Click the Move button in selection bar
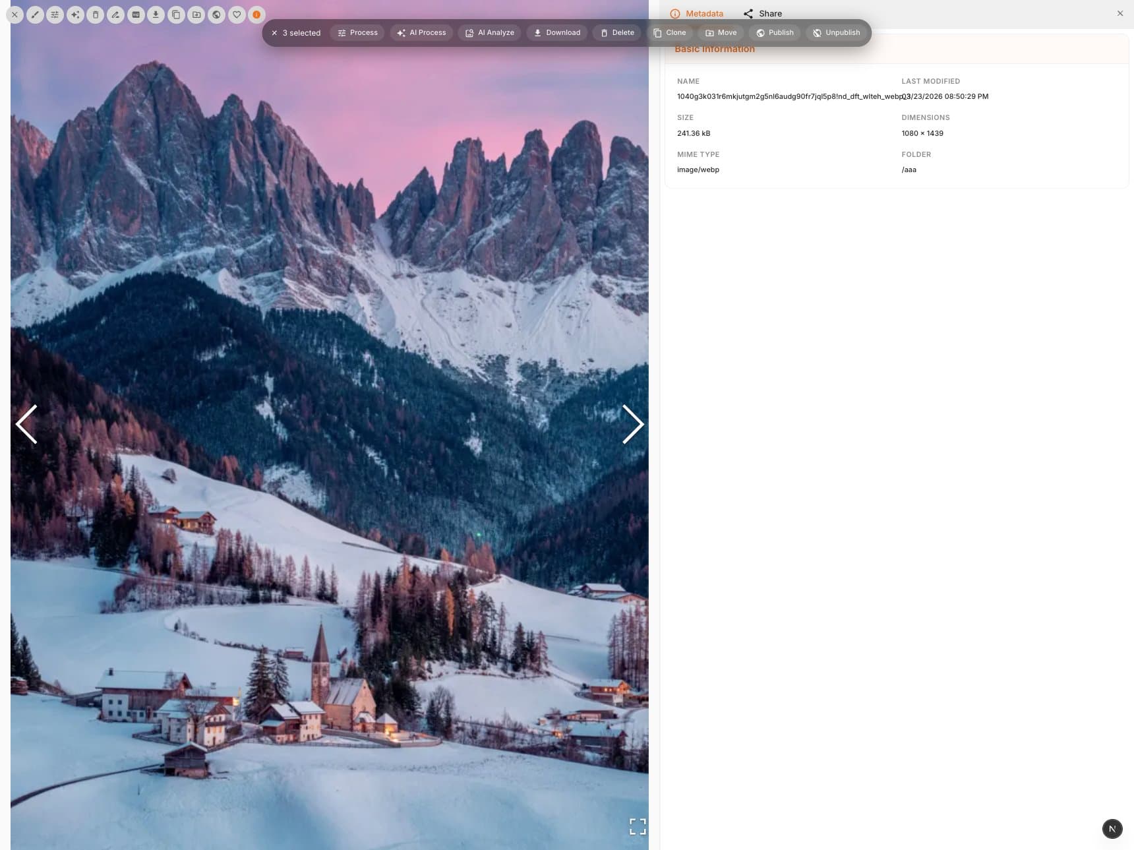 pyautogui.click(x=721, y=33)
